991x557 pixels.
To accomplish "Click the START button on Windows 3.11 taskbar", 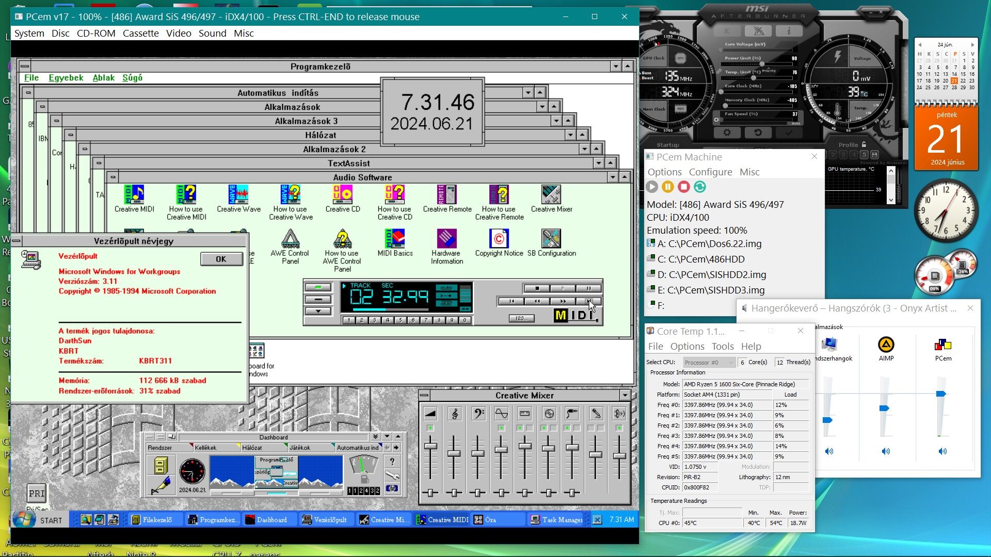I will point(39,520).
